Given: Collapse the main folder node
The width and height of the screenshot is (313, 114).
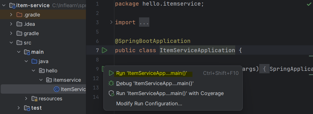Looking at the screenshot, I should point(19,52).
